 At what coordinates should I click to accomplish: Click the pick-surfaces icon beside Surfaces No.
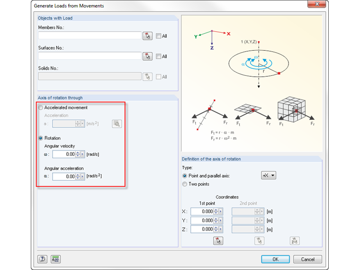click(x=147, y=56)
